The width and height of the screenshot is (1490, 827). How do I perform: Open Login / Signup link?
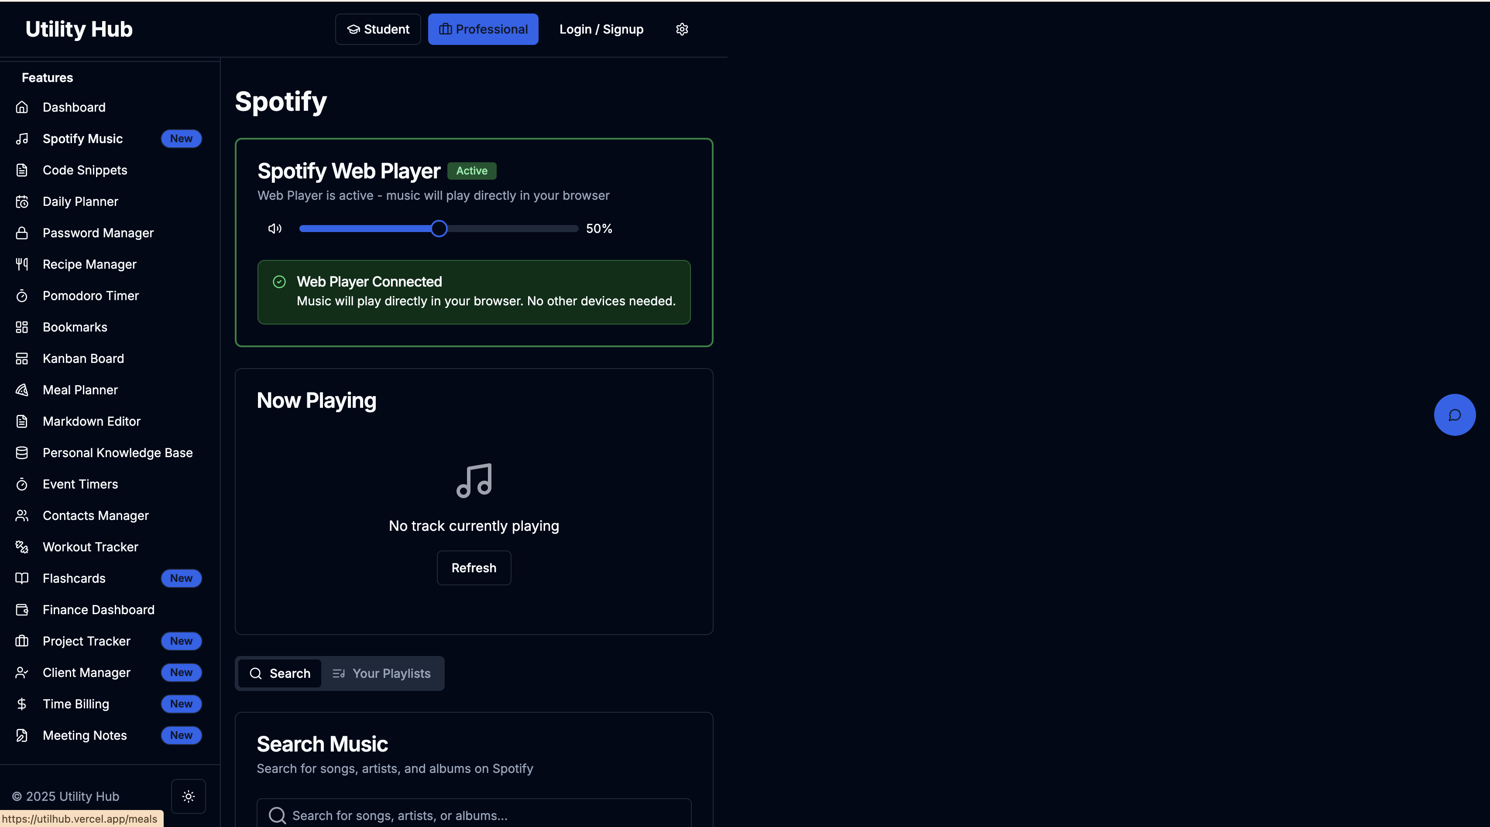click(601, 30)
